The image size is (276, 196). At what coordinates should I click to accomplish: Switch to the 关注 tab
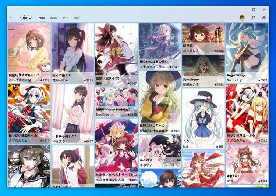tap(65, 18)
